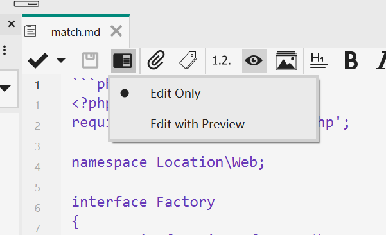Toggle the eye icon in the toolbar
The width and height of the screenshot is (386, 235).
[254, 61]
